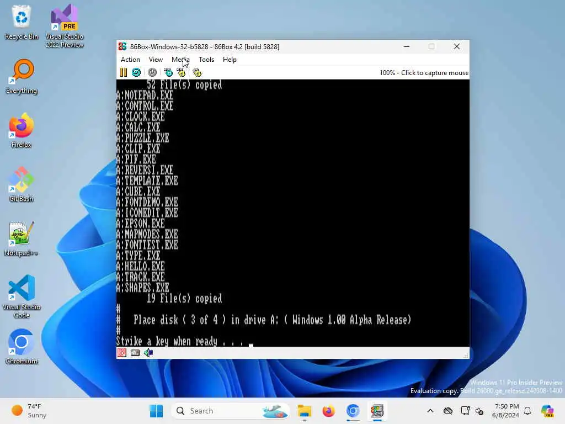Image resolution: width=565 pixels, height=424 pixels.
Task: Click the ACPI Shutdown power icon
Action: coord(152,72)
